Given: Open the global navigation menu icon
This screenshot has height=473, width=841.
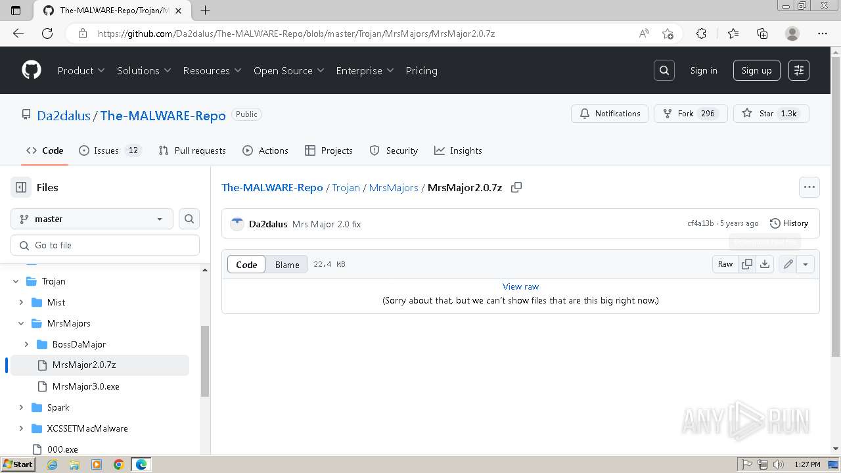Looking at the screenshot, I should point(799,70).
